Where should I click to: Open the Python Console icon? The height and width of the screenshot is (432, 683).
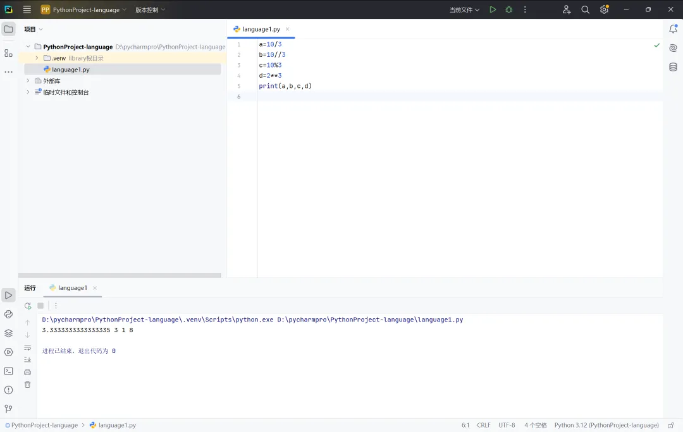[x=8, y=315]
